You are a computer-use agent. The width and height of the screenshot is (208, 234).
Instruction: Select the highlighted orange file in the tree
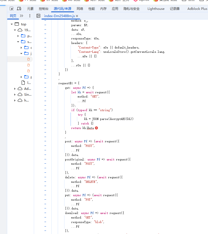(x=28, y=59)
